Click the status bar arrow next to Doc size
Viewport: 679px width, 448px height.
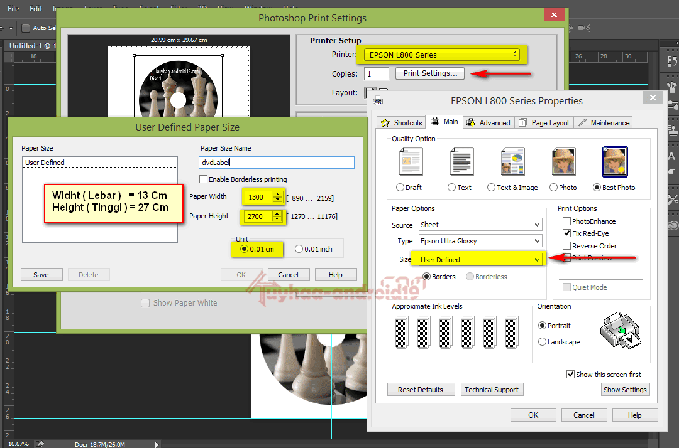coord(157,444)
